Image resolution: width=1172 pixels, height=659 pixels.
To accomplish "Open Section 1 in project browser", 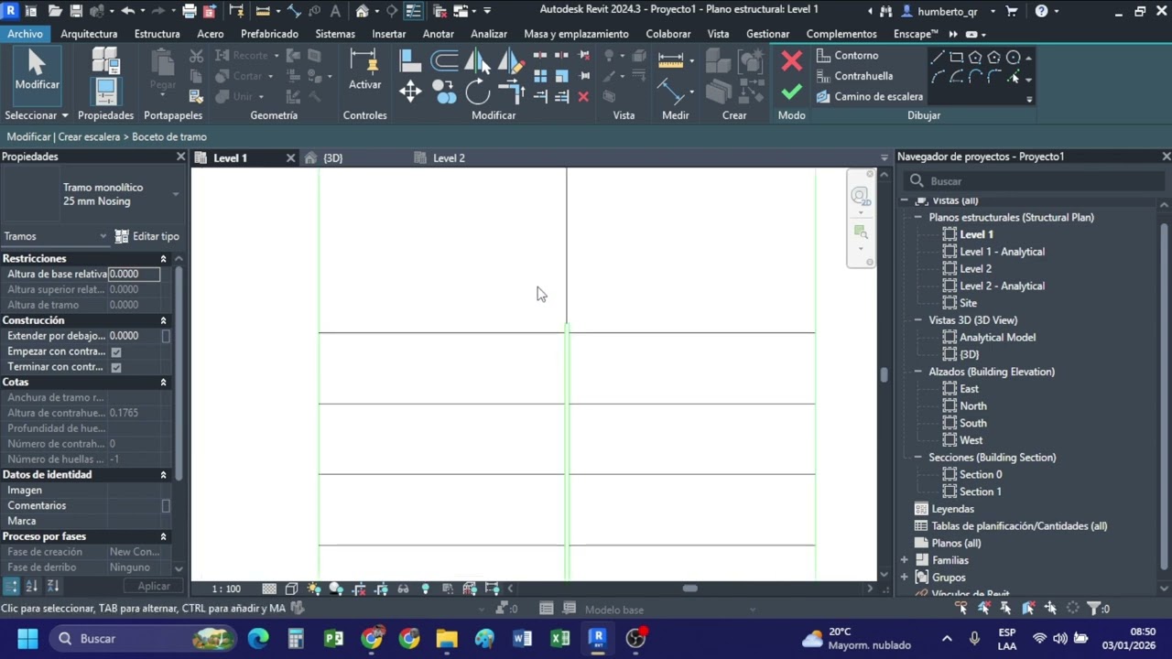I will (980, 492).
